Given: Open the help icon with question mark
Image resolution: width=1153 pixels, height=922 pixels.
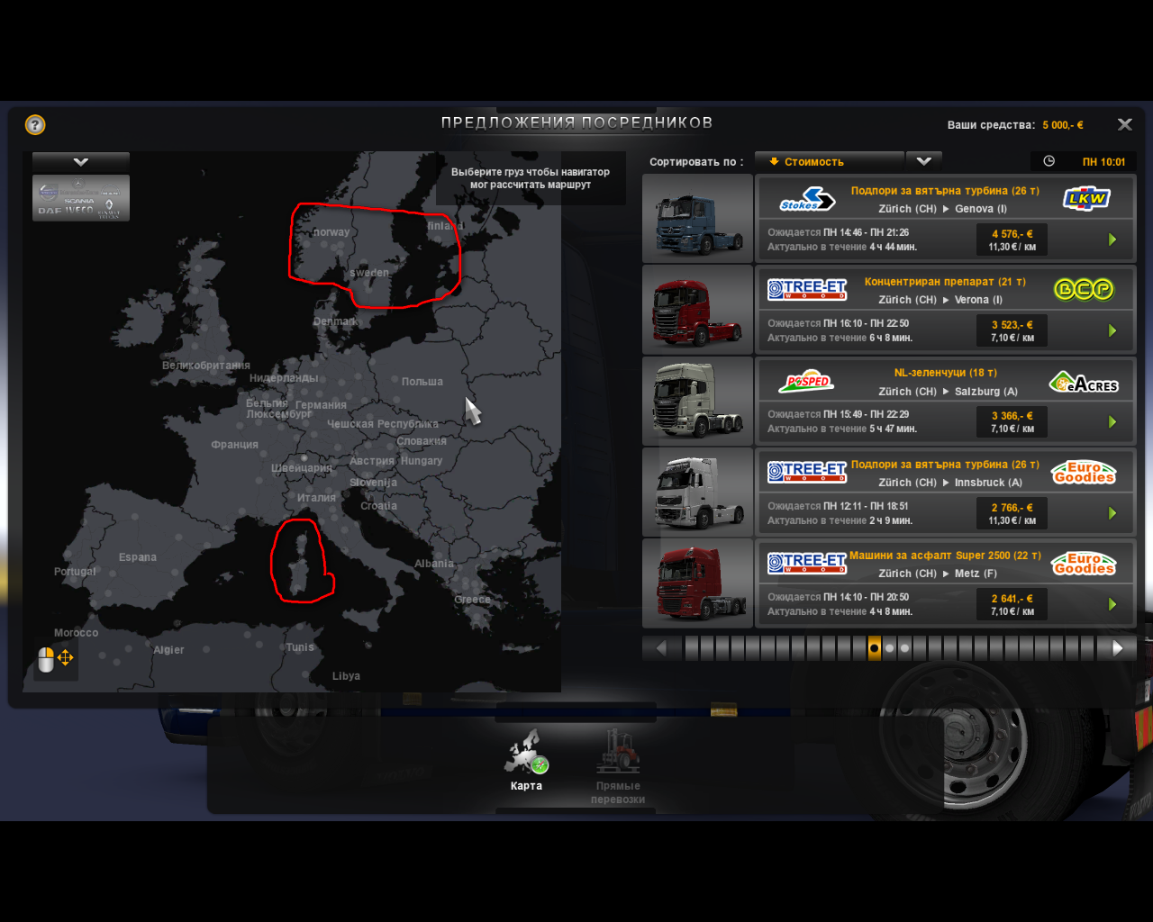Looking at the screenshot, I should 34,124.
